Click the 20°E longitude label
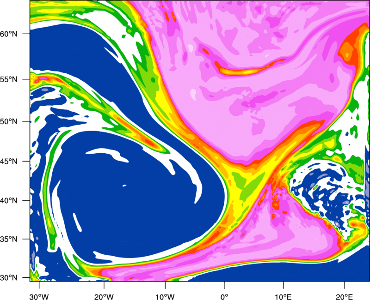The image size is (370, 300). click(x=344, y=297)
